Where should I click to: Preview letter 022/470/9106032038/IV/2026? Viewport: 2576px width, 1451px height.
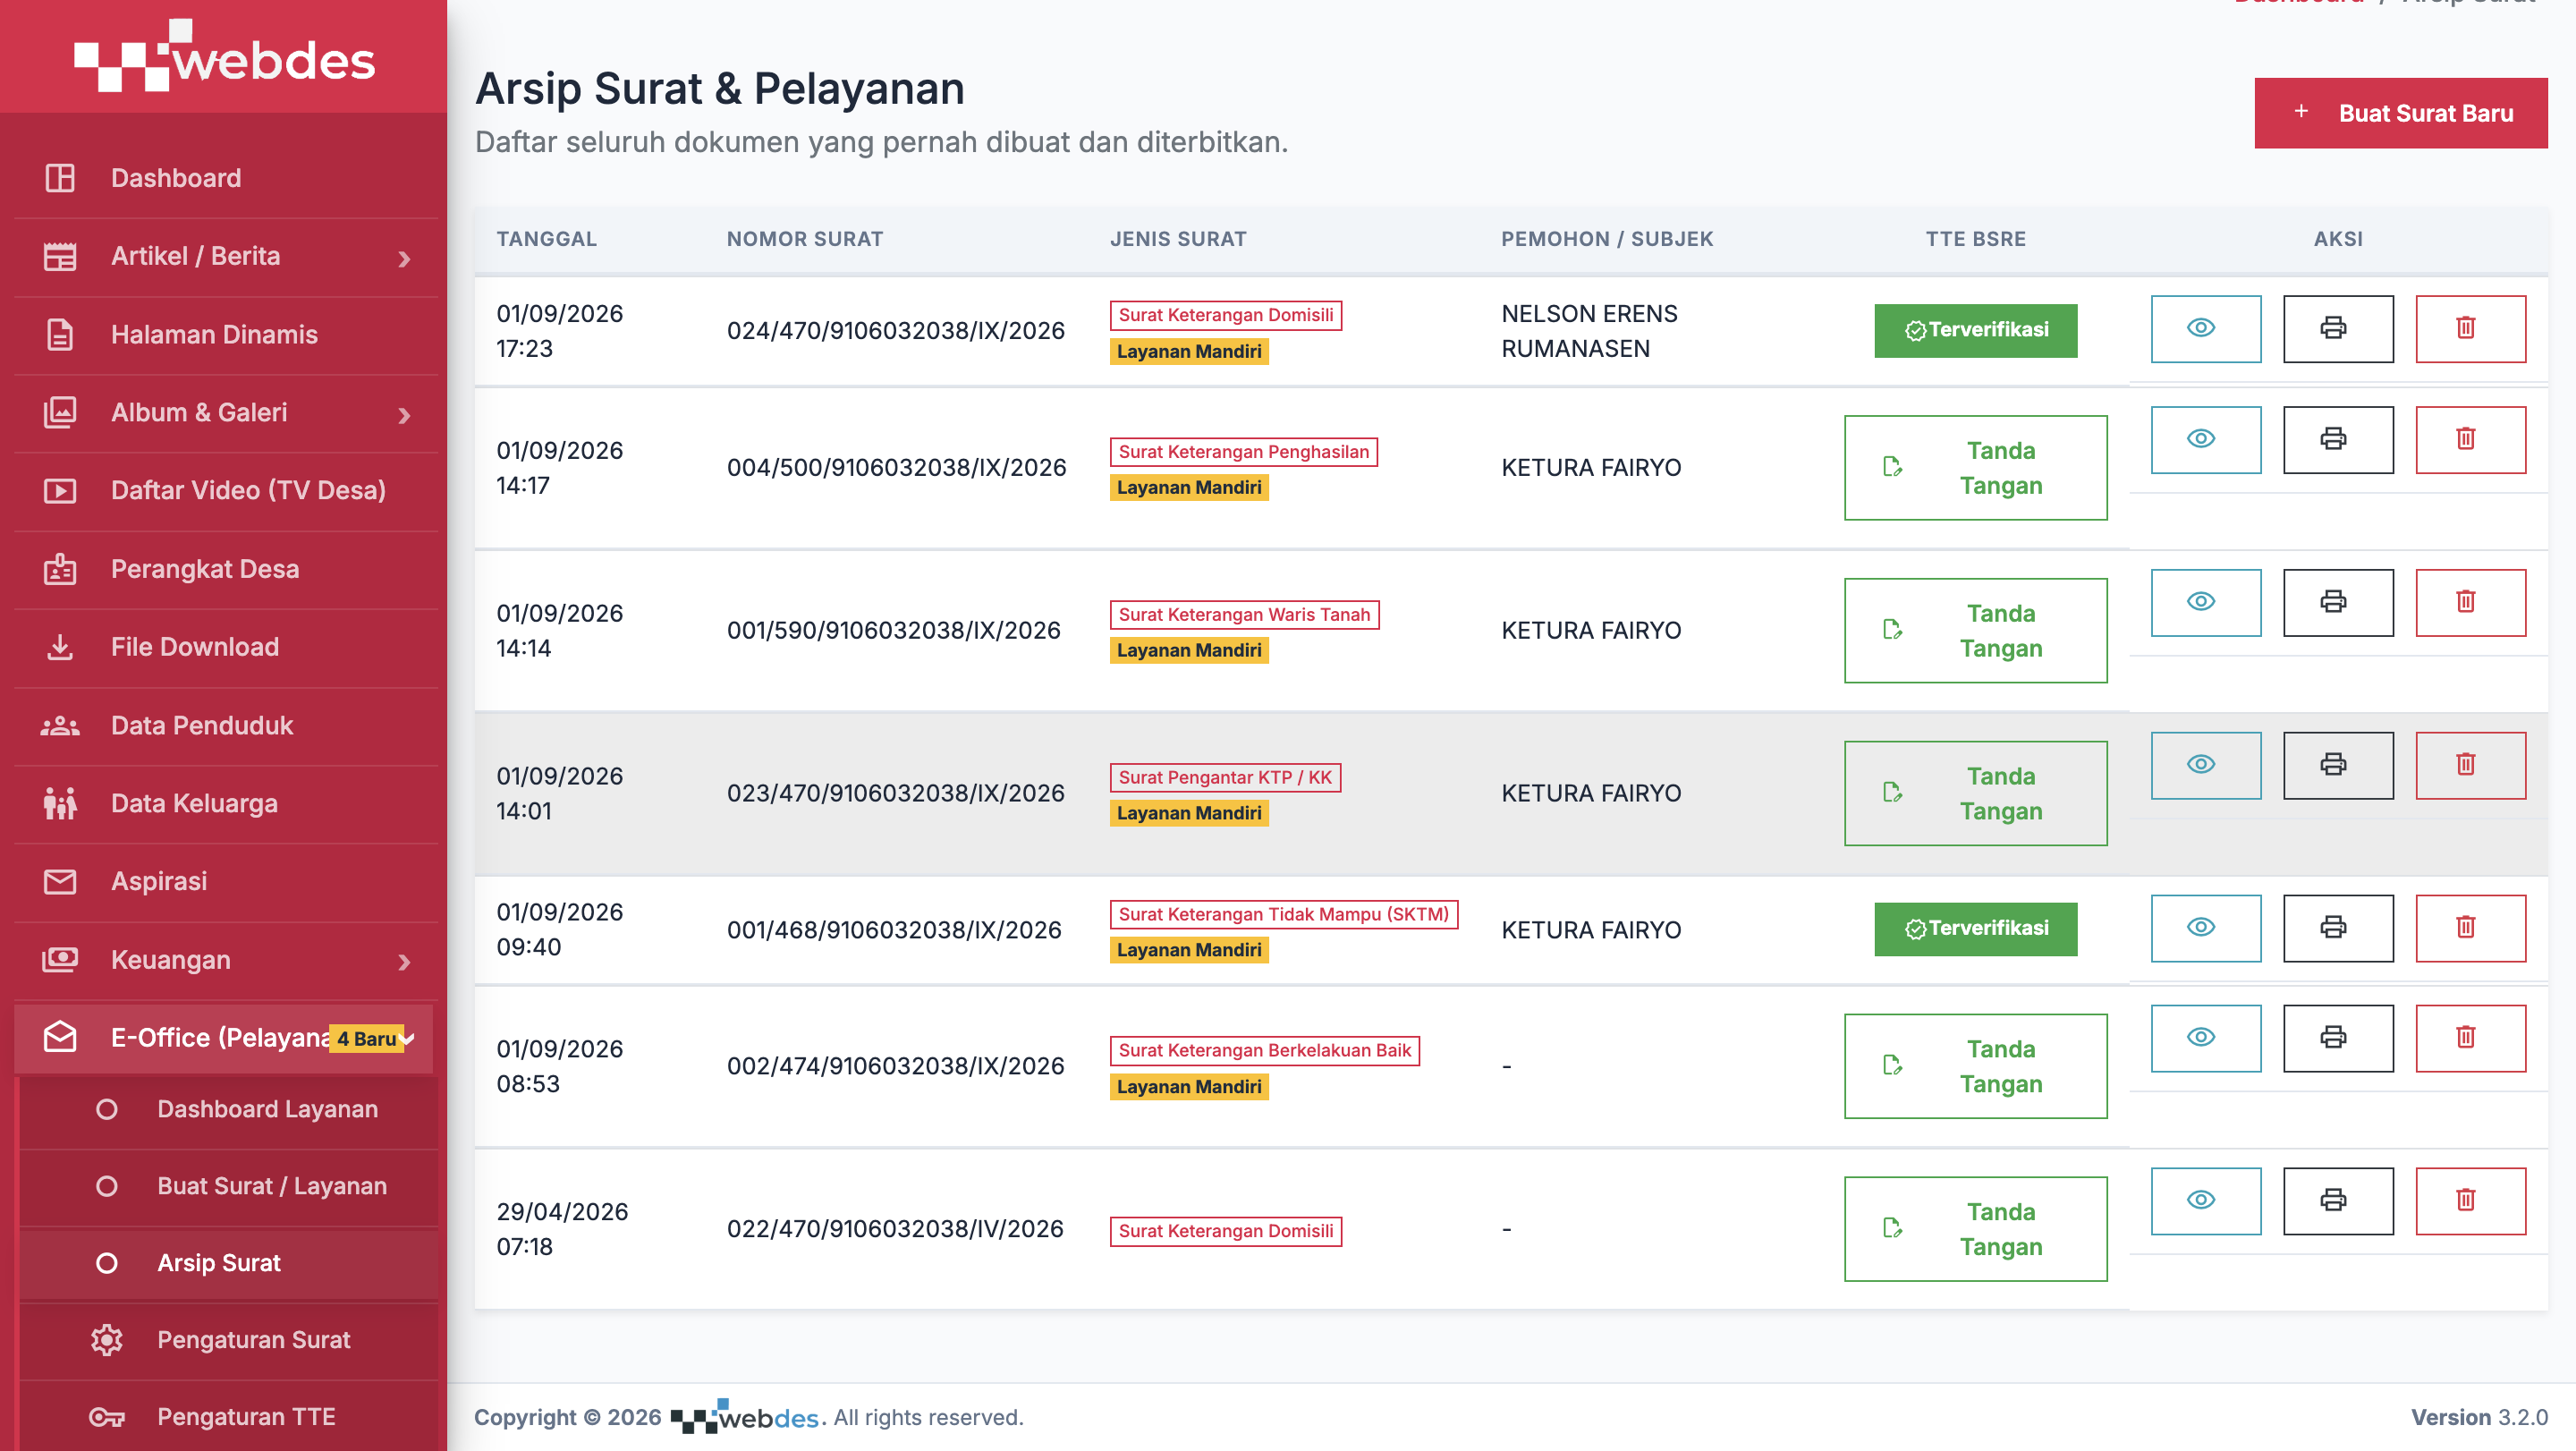2205,1201
